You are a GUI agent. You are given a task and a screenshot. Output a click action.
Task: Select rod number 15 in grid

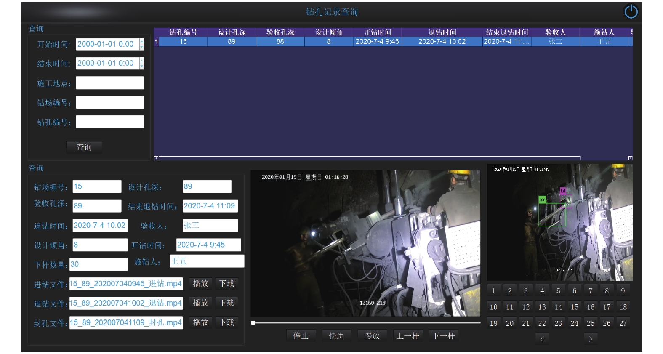click(x=574, y=307)
